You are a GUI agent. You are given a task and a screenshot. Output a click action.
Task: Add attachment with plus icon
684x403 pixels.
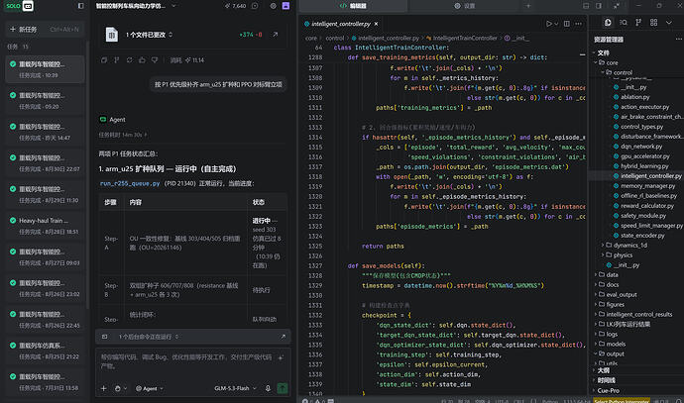pos(104,388)
